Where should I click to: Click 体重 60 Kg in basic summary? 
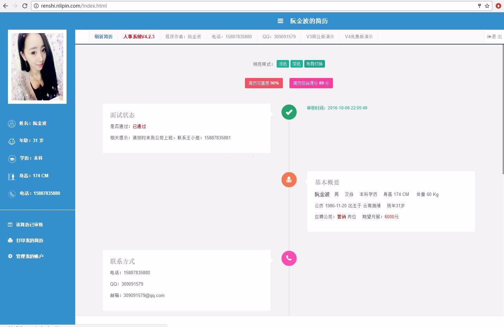tap(427, 195)
